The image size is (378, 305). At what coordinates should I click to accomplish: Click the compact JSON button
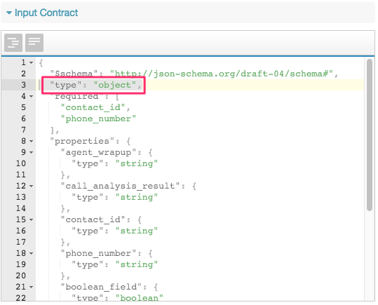tap(34, 43)
